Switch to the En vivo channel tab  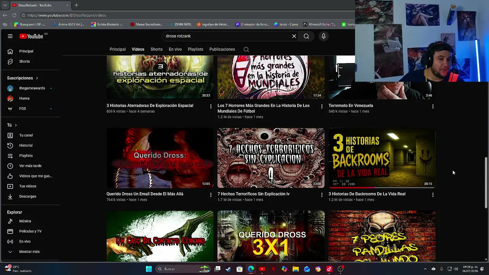(175, 49)
